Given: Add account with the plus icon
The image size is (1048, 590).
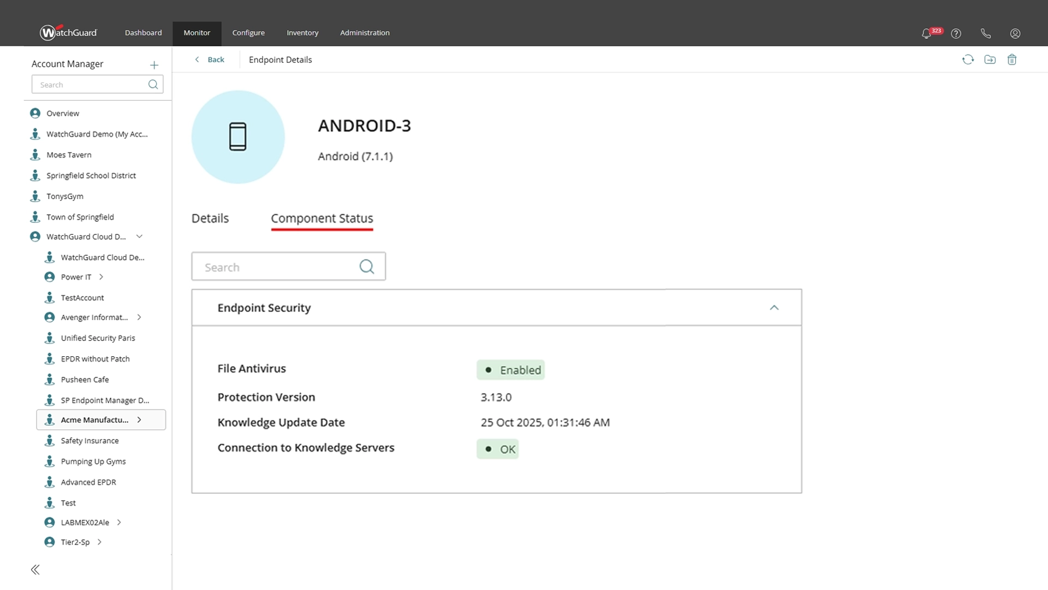Looking at the screenshot, I should (x=154, y=65).
